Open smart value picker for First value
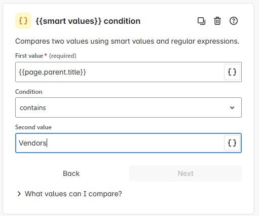 pos(232,72)
